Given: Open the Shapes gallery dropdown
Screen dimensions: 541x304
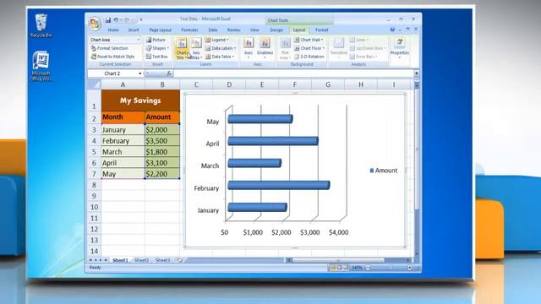Looking at the screenshot, I should click(x=157, y=48).
